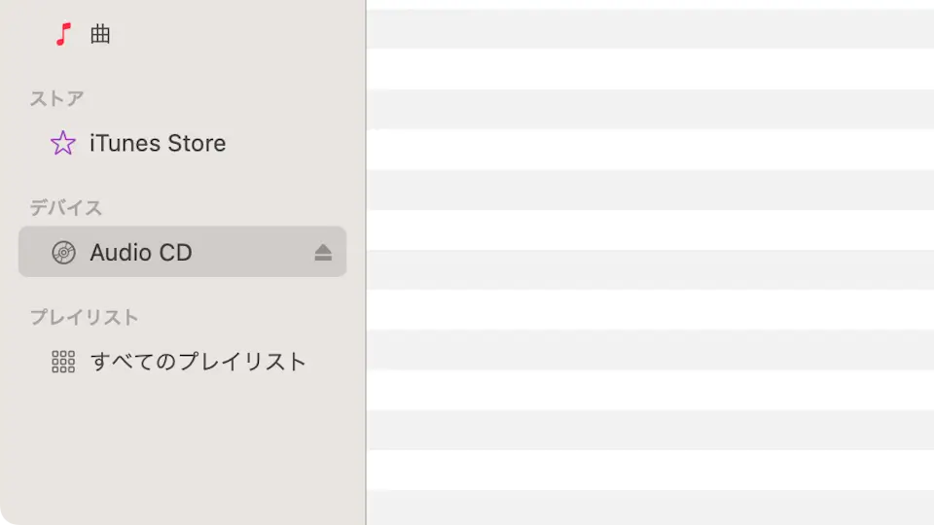Collapse the デバイス sidebar section header
934x525 pixels.
65,207
